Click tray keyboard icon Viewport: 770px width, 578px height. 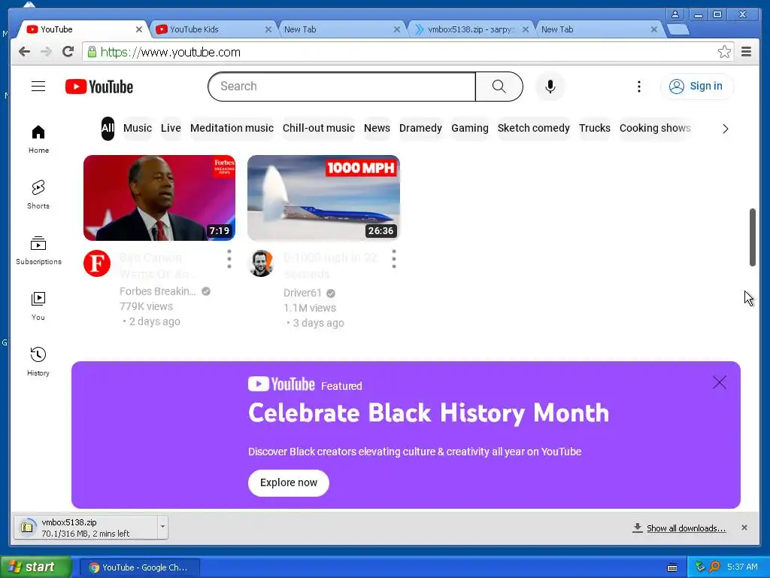(x=672, y=567)
